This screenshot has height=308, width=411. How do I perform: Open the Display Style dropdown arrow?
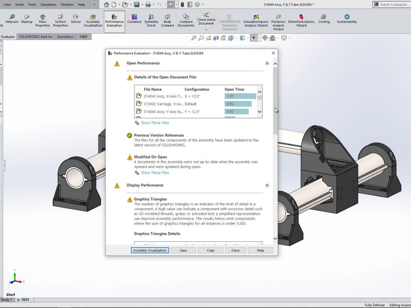coord(248,38)
